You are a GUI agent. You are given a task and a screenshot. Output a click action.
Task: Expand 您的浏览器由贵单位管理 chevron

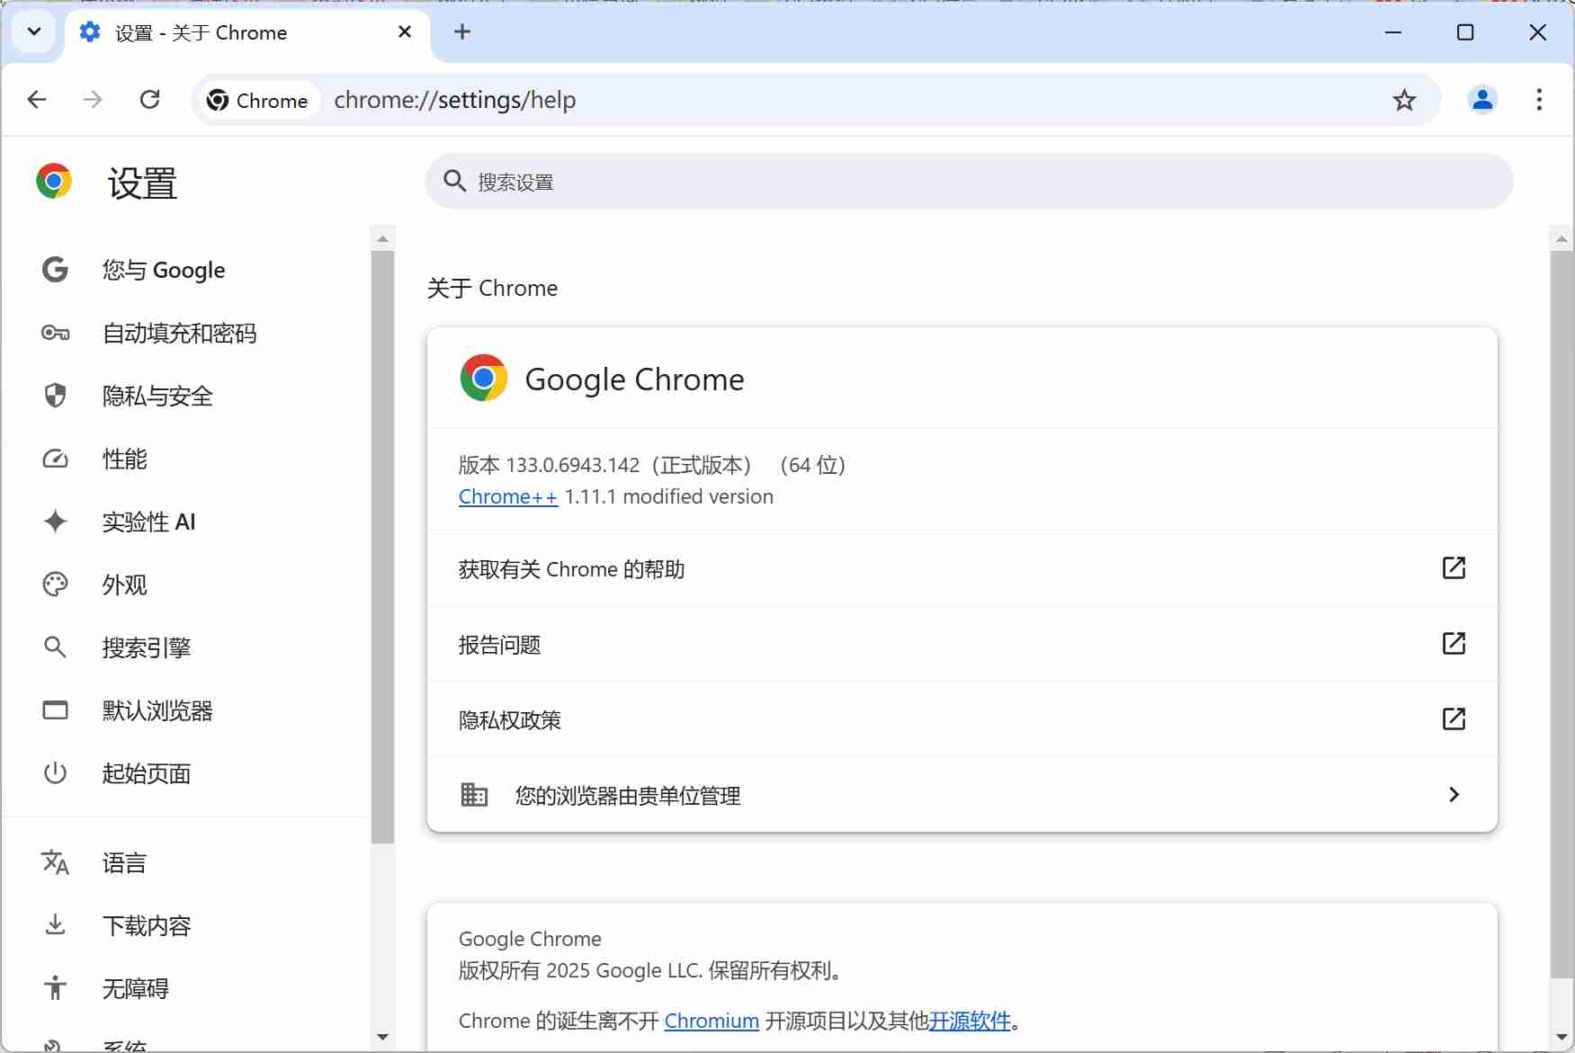[x=1454, y=795]
